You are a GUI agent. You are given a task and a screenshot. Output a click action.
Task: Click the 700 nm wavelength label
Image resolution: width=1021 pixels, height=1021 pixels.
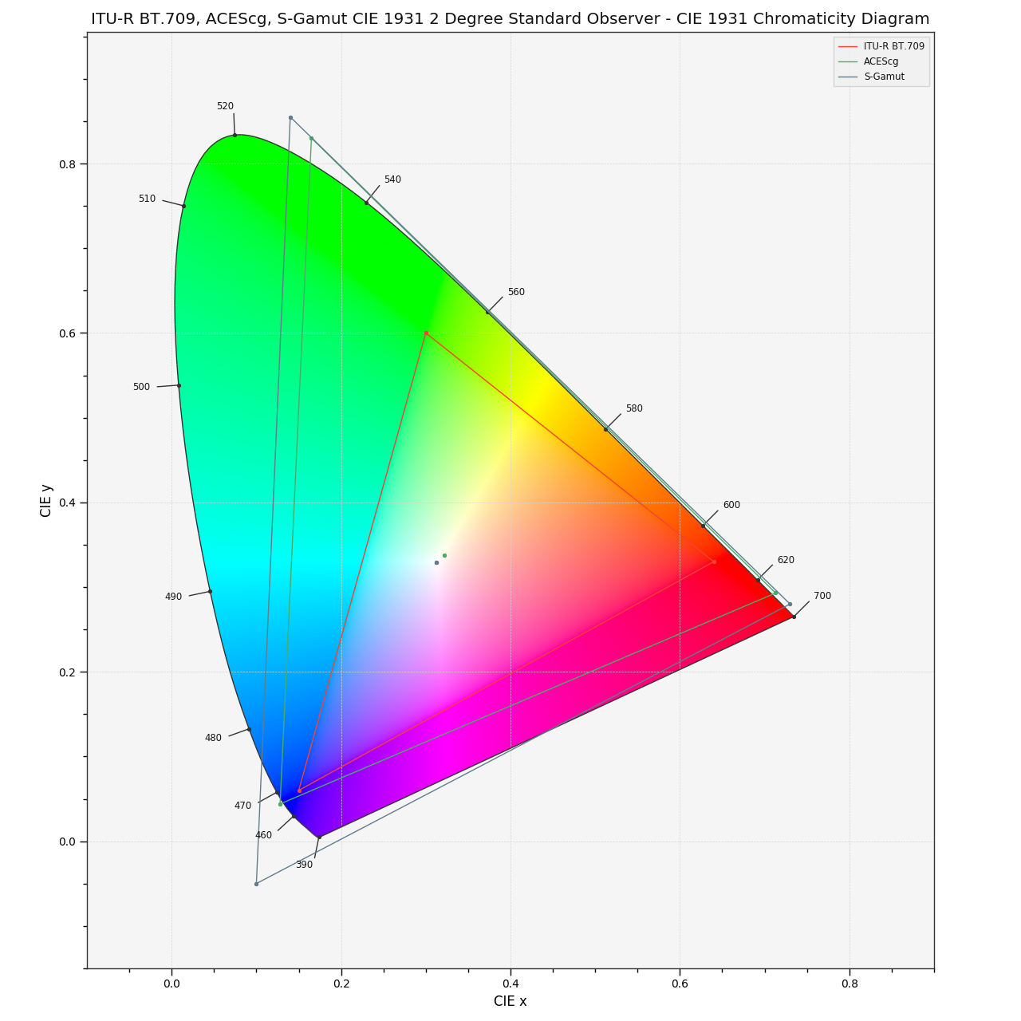[822, 596]
